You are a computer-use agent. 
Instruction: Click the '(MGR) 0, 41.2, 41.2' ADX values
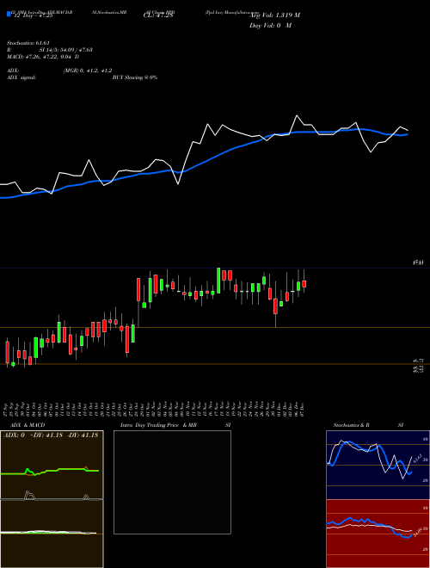point(87,71)
